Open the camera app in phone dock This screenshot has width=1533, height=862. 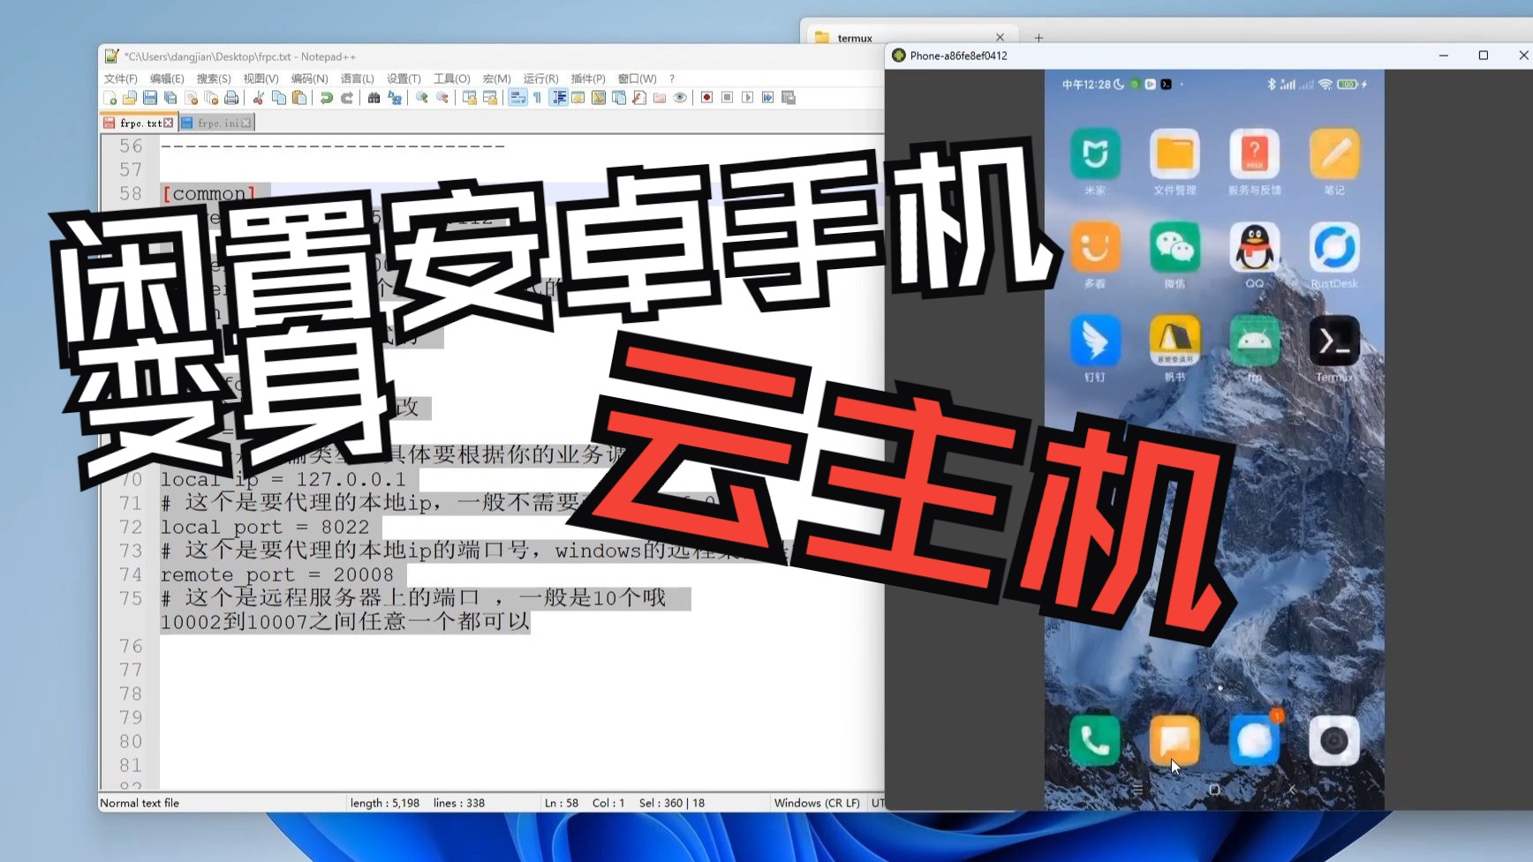(1333, 741)
